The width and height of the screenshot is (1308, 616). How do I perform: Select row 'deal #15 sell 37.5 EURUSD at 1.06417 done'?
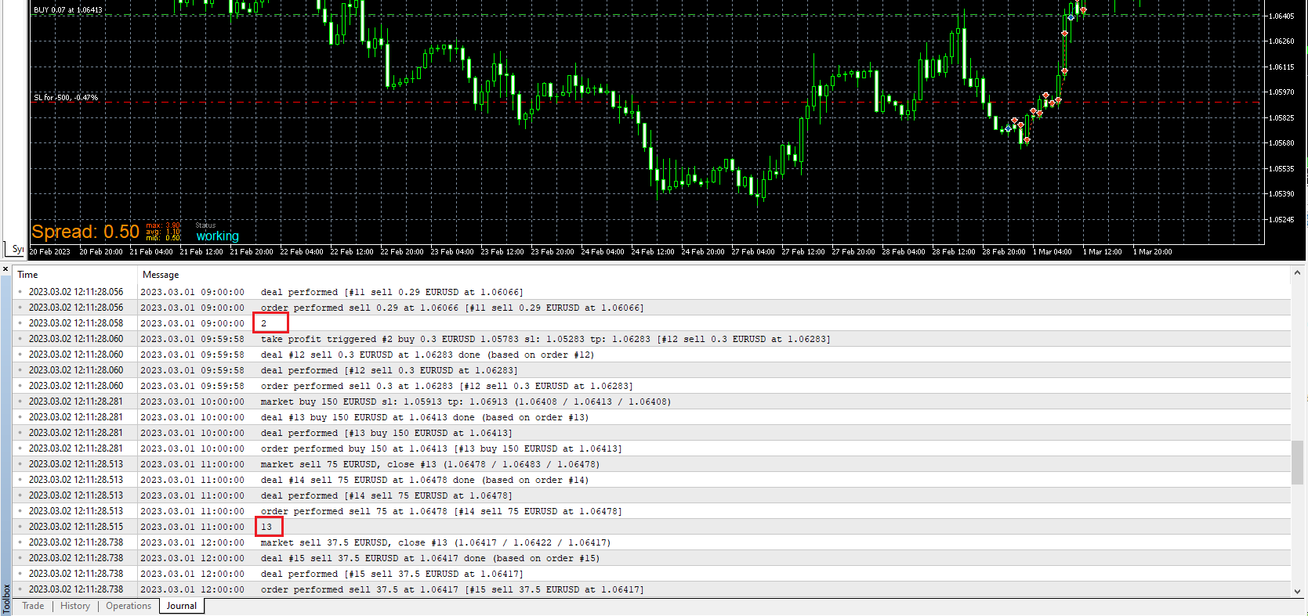[652, 558]
